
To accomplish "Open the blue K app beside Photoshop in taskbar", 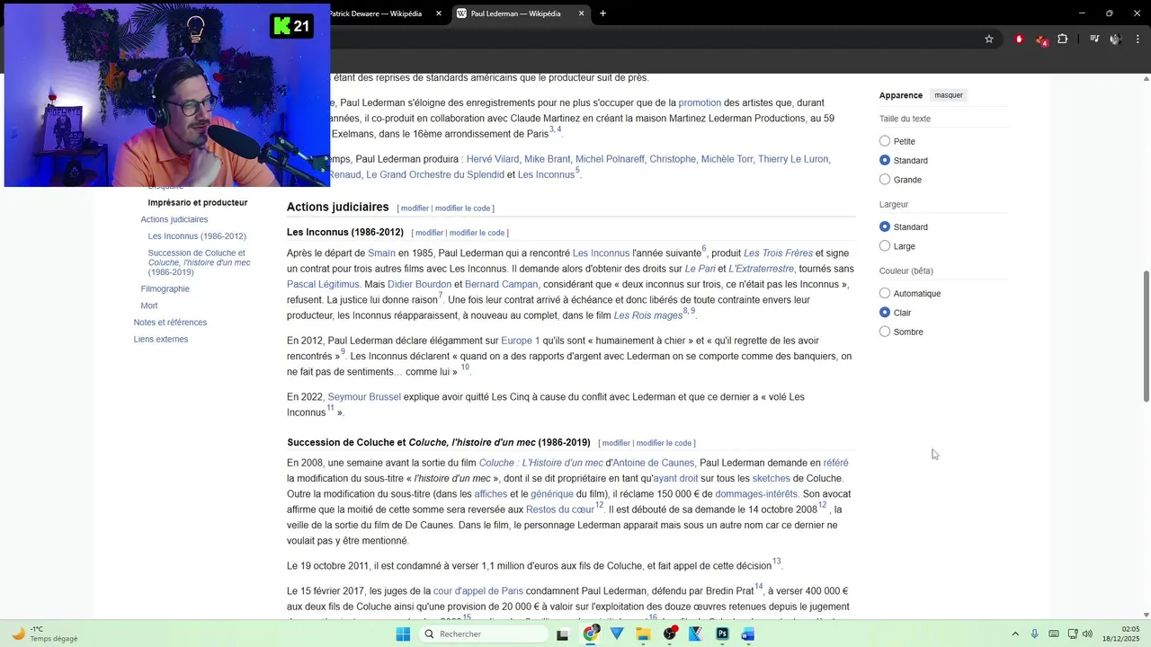I will (696, 634).
